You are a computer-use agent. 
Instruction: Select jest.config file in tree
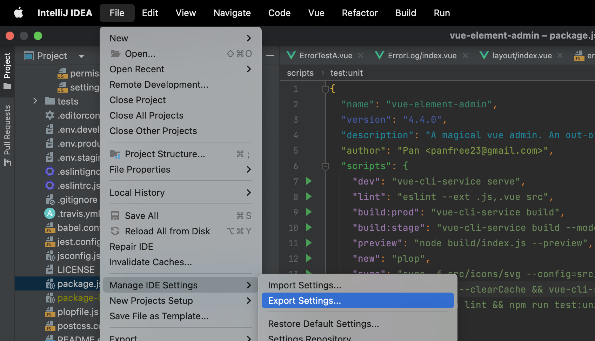[79, 242]
